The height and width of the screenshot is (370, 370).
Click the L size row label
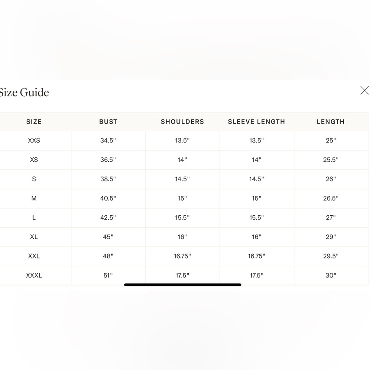34,218
